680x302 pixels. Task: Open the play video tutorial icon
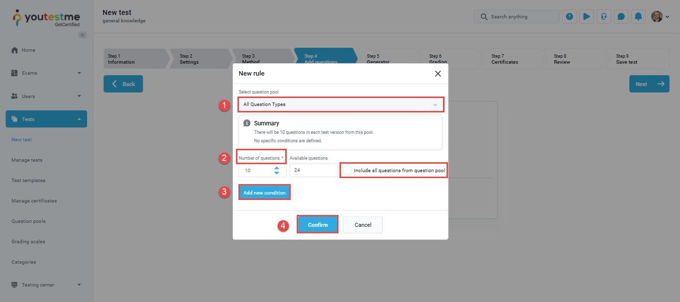click(x=586, y=16)
